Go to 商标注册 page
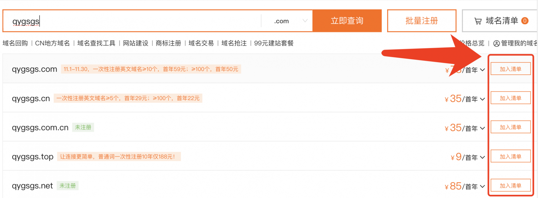This screenshot has height=198, width=538. click(x=168, y=43)
